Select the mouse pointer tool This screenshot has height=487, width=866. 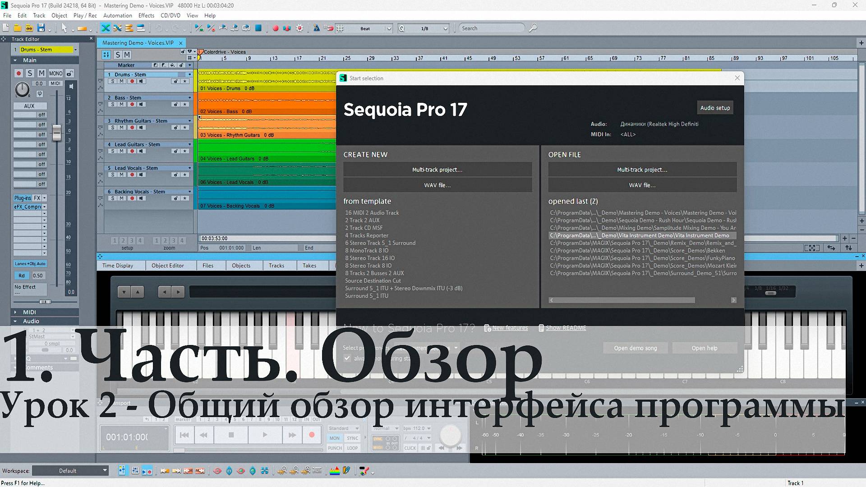coord(64,28)
